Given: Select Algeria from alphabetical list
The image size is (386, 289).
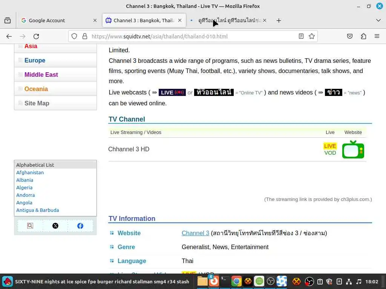Looking at the screenshot, I should click(x=25, y=187).
